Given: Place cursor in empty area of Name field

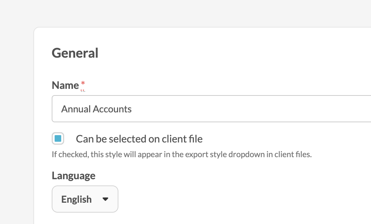Looking at the screenshot, I should [x=257, y=109].
